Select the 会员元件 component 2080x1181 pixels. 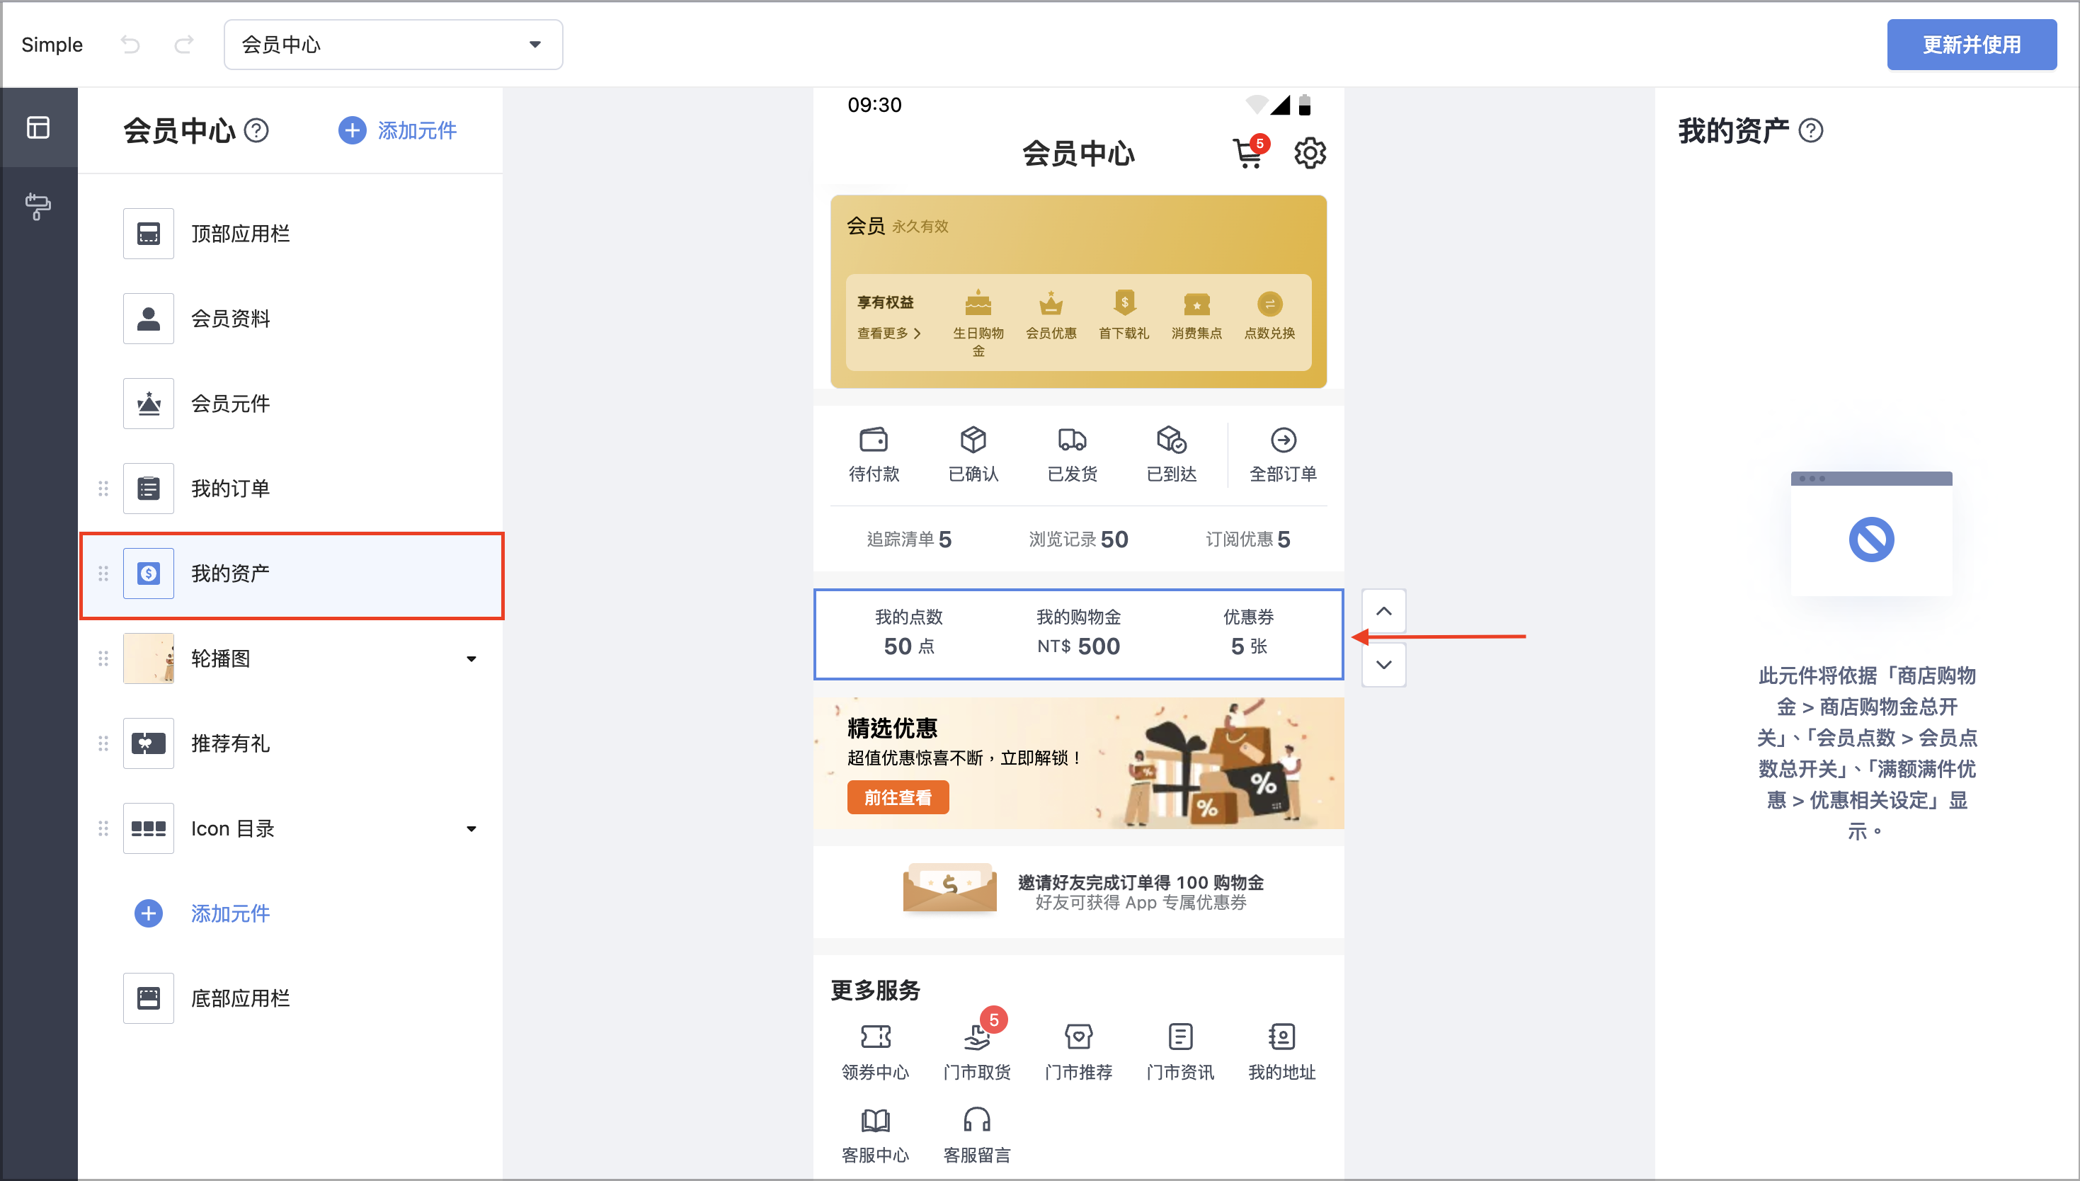click(292, 403)
